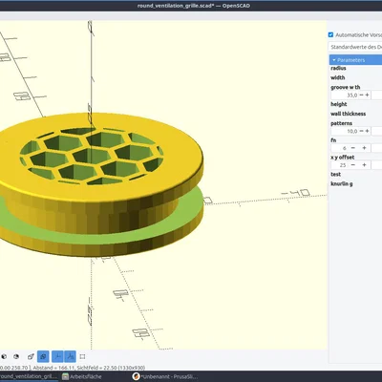The height and width of the screenshot is (382, 382).
Task: Click the Arbeitsfläche icon in the taskbar
Action: [x=65, y=376]
